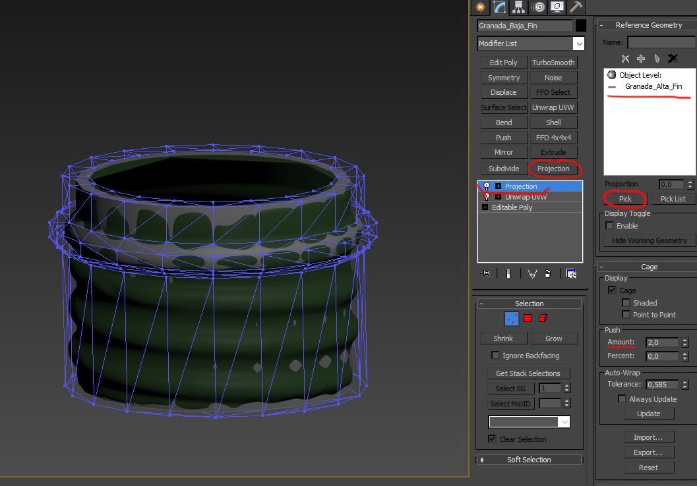Select the Hierarchy panel icon
Image resolution: width=697 pixels, height=486 pixels.
point(518,7)
